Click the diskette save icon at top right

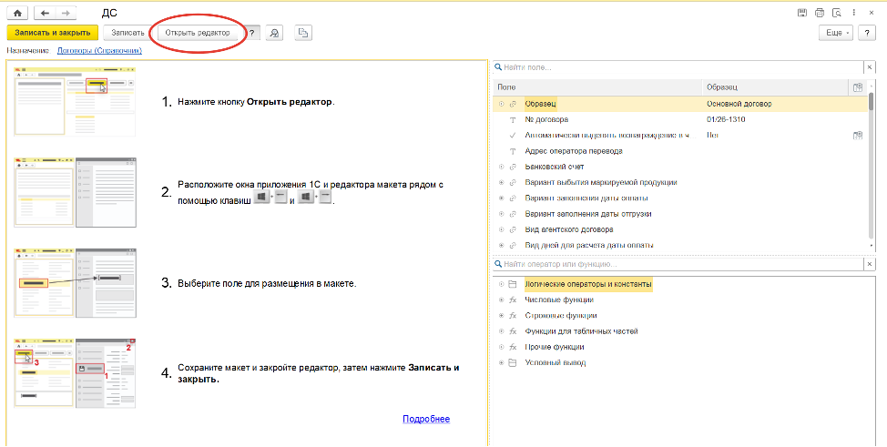(802, 13)
